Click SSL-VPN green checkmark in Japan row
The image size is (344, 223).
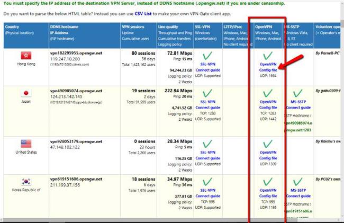(x=207, y=93)
